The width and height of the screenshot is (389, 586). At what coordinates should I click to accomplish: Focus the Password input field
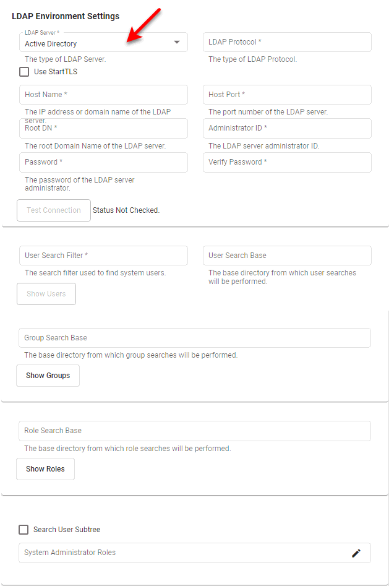(x=103, y=162)
